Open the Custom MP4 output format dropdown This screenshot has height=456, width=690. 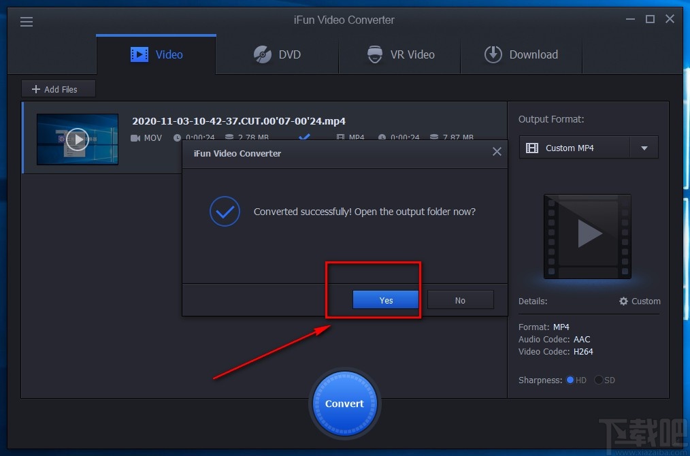(x=589, y=148)
